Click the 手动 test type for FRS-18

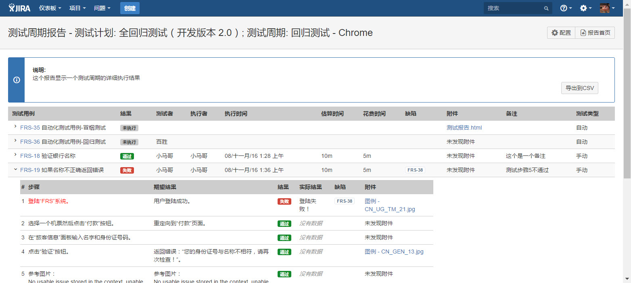tap(582, 156)
